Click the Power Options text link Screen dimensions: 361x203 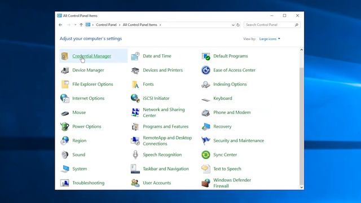click(86, 126)
